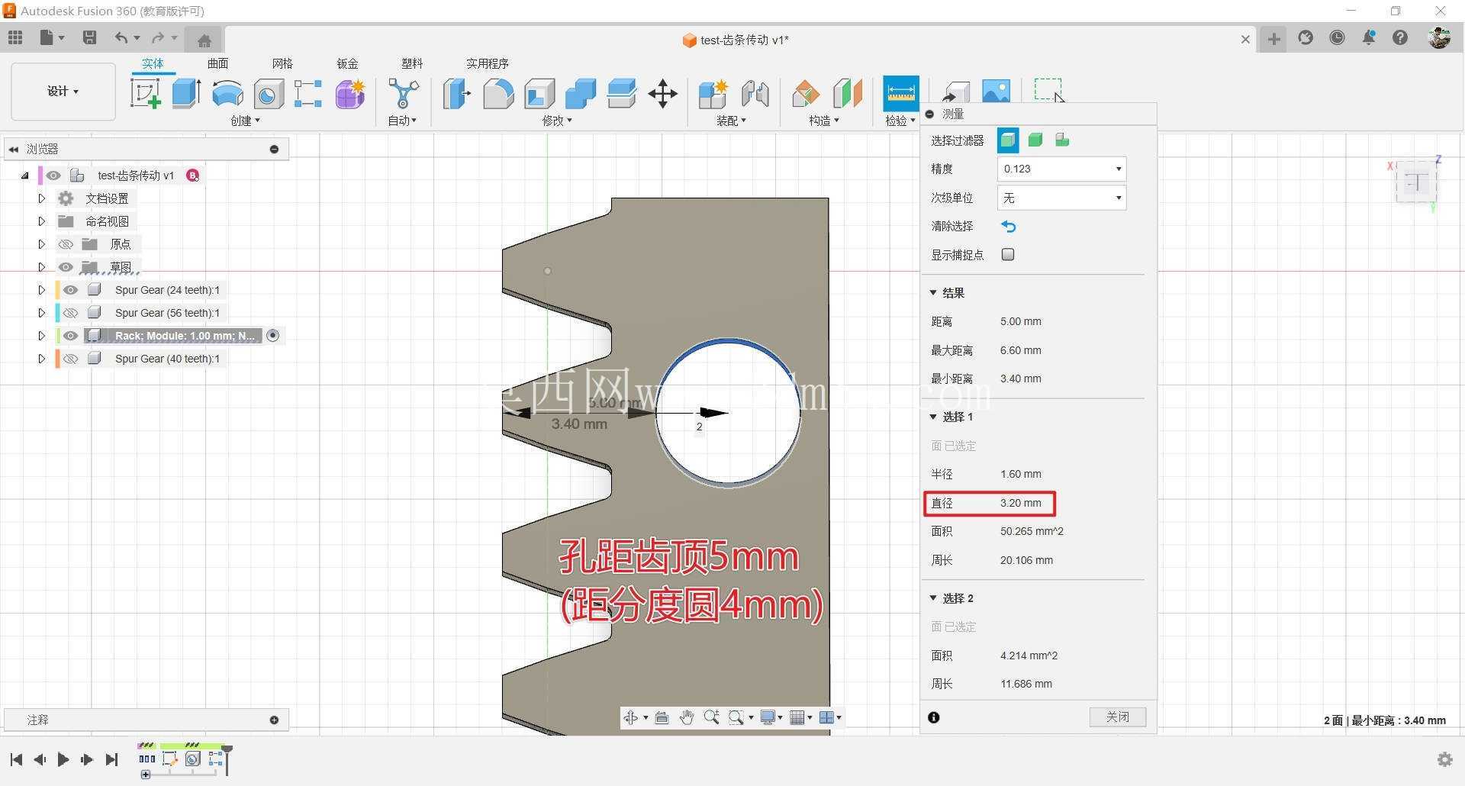The width and height of the screenshot is (1465, 786).
Task: Click the Create Sketch tool icon
Action: pos(145,94)
